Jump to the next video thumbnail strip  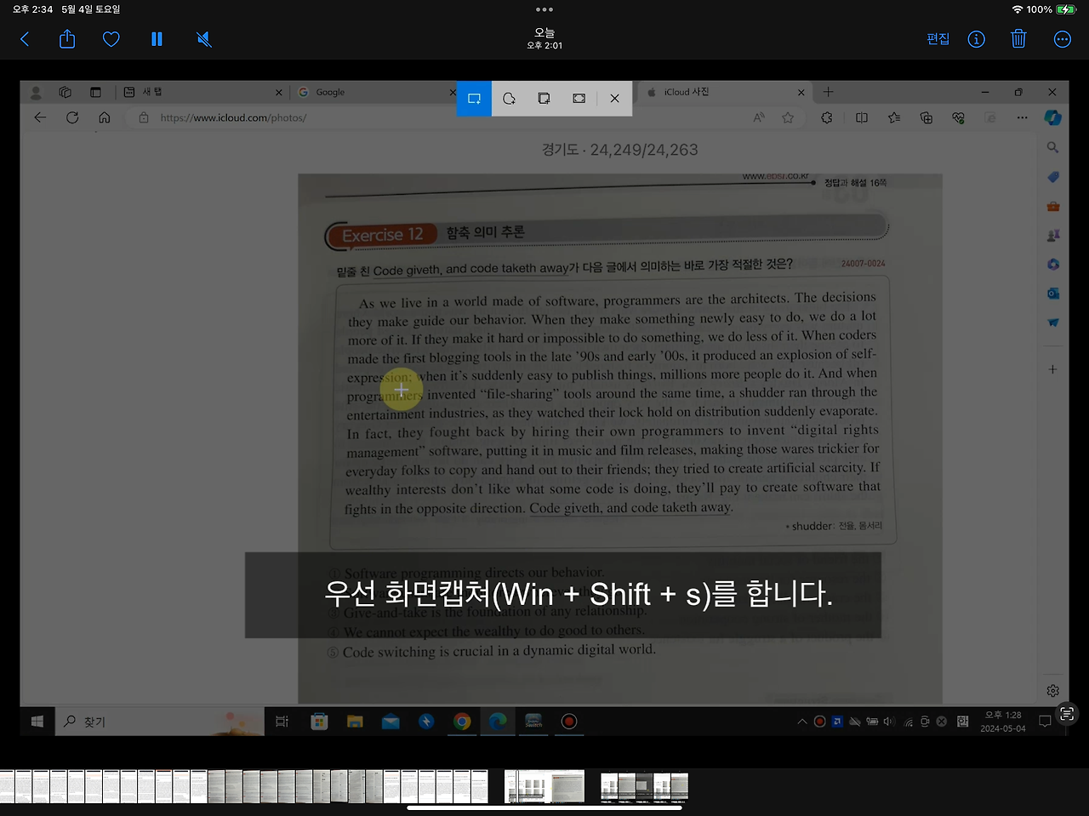point(644,787)
